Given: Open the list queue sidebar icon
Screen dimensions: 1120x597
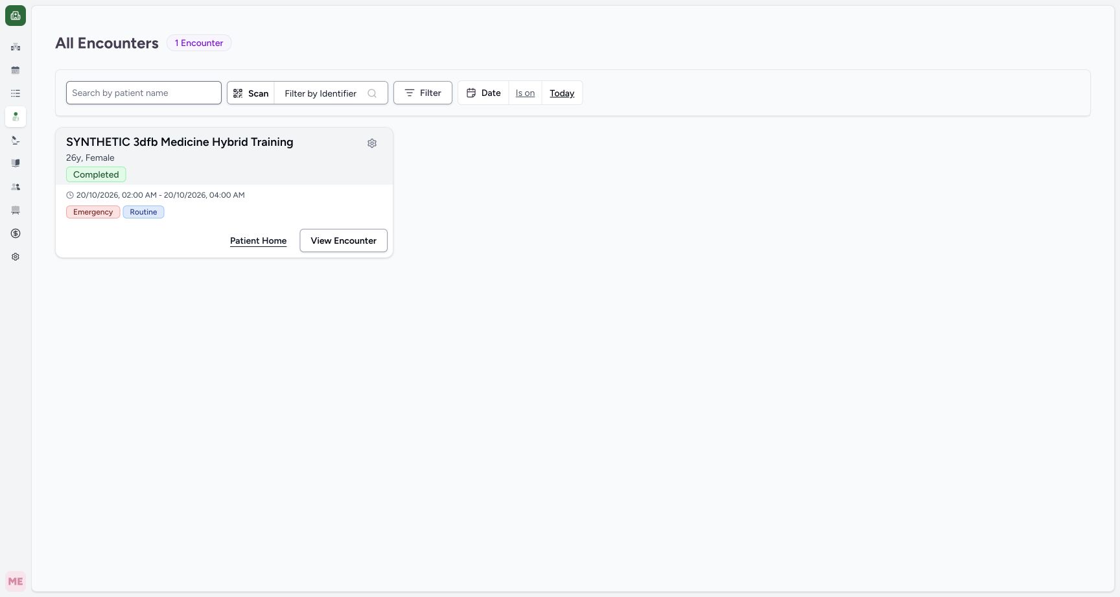Looking at the screenshot, I should click(16, 93).
